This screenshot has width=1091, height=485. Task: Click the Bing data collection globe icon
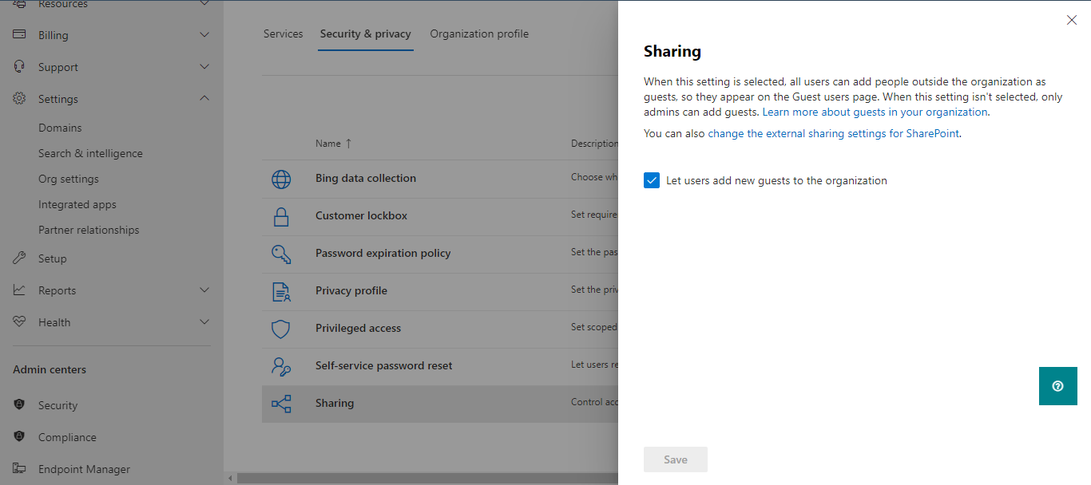pos(281,179)
